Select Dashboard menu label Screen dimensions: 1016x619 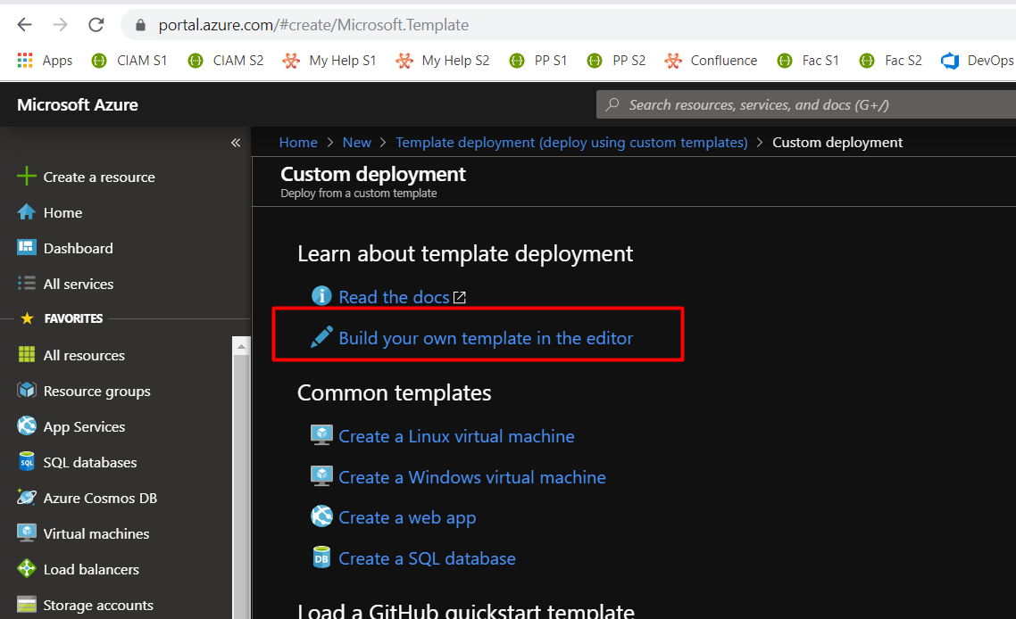click(x=78, y=248)
